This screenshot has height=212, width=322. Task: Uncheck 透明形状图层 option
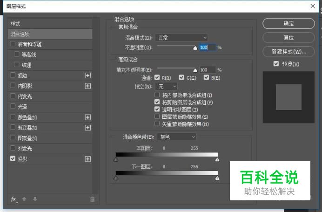(157, 109)
